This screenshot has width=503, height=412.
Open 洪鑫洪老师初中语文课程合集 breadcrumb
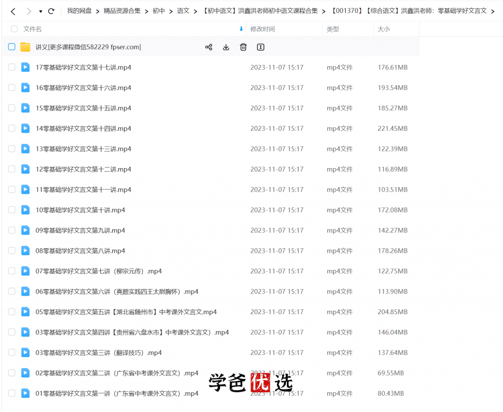pos(260,11)
